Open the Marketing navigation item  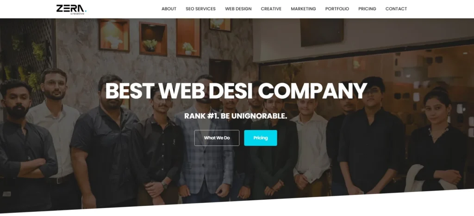(303, 9)
